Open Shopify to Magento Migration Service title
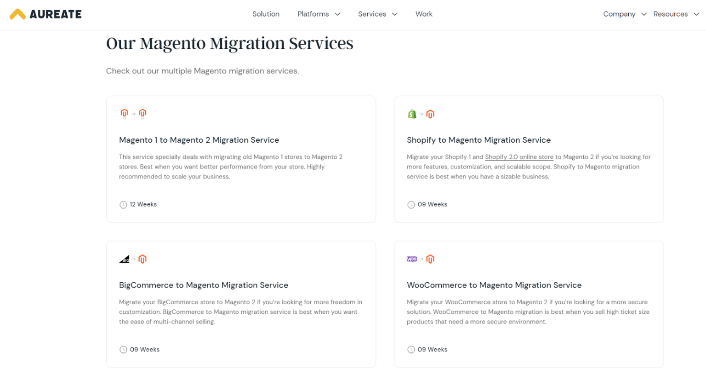The image size is (706, 370). pos(478,140)
